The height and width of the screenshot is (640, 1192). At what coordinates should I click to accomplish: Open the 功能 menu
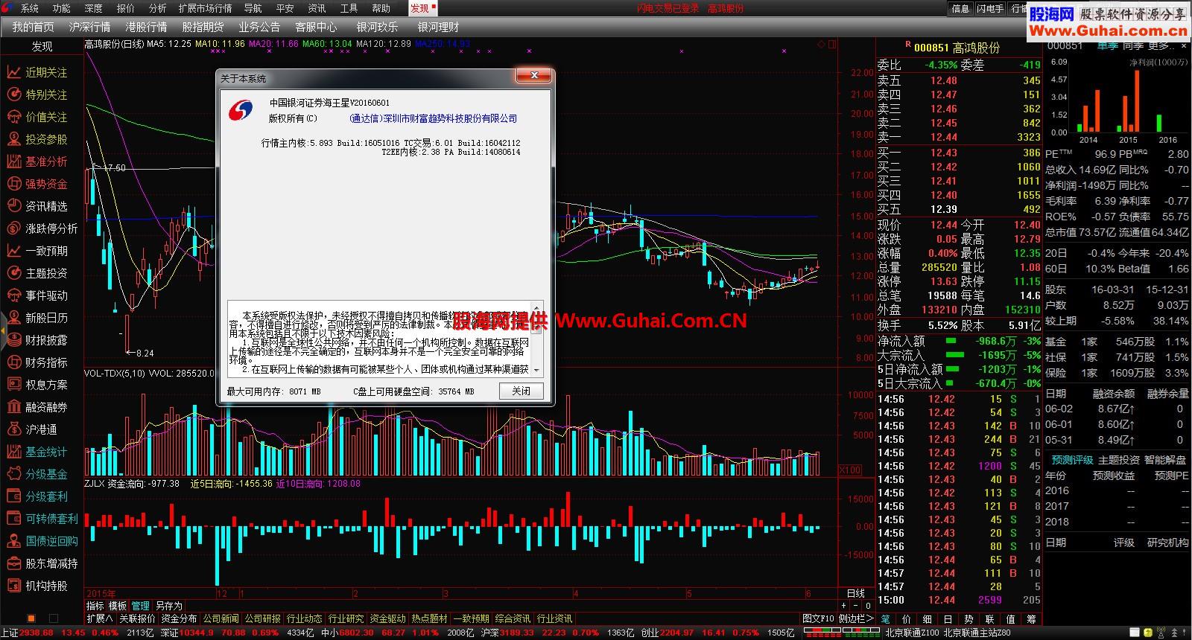61,8
